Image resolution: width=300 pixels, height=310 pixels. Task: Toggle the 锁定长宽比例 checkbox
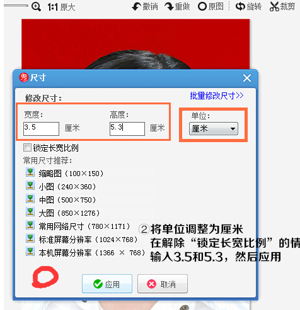point(27,148)
